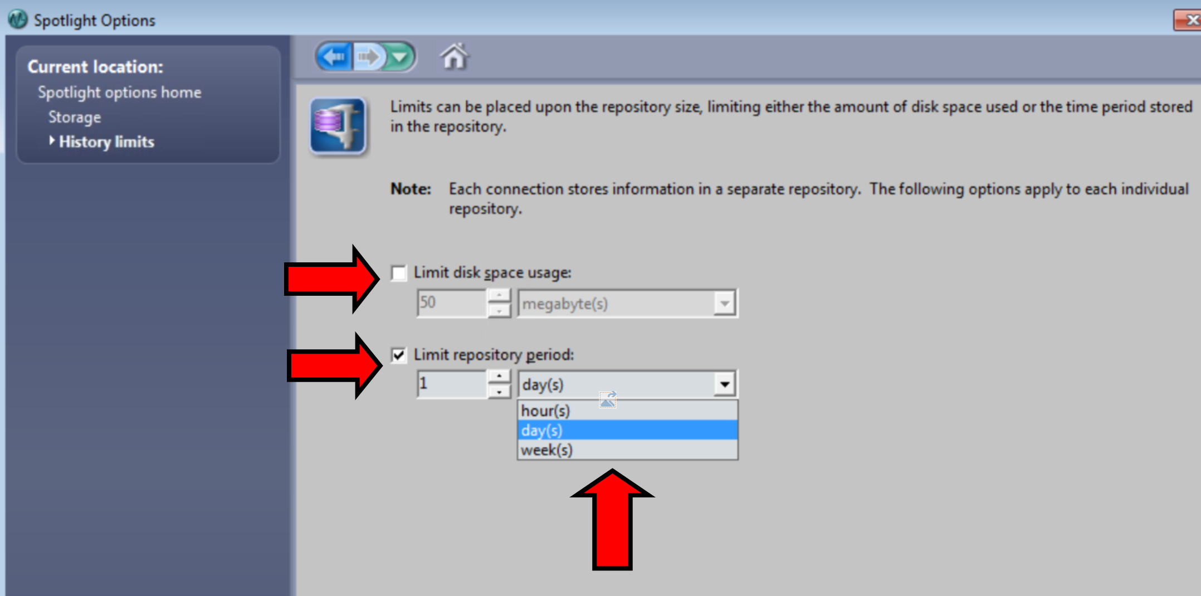Select hour(s) from the dropdown list

coord(628,411)
